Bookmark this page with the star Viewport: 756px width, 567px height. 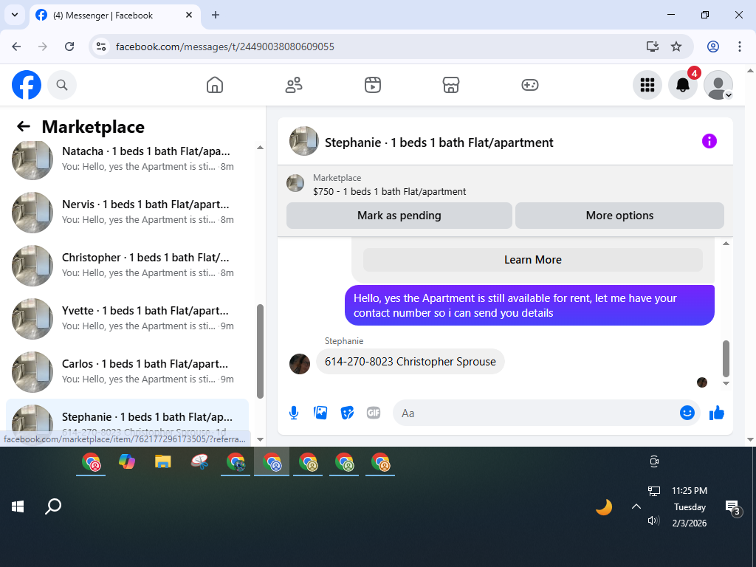click(676, 47)
